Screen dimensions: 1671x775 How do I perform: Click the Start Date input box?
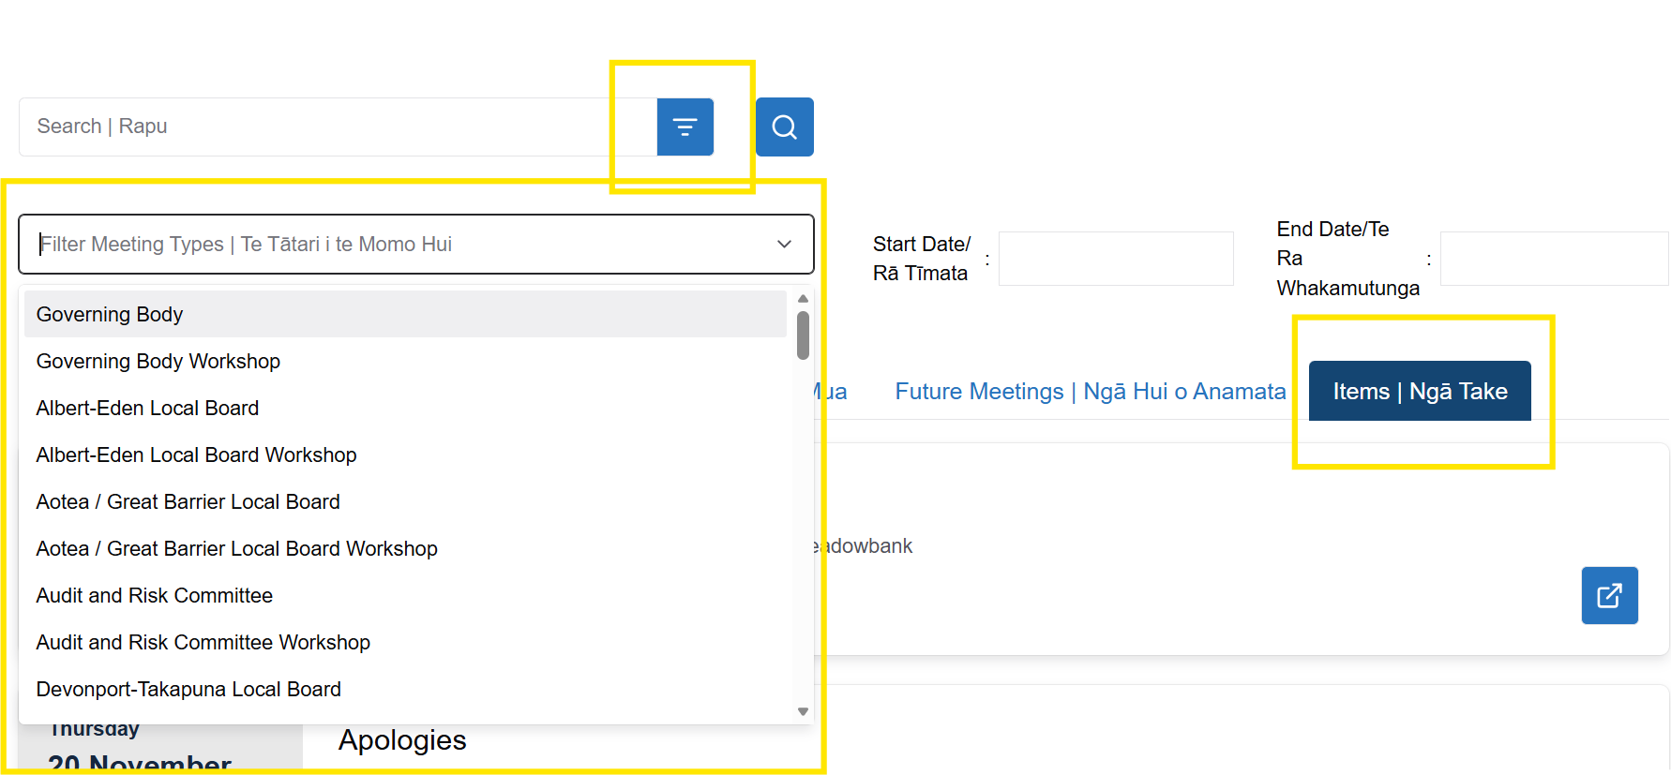(x=1115, y=259)
